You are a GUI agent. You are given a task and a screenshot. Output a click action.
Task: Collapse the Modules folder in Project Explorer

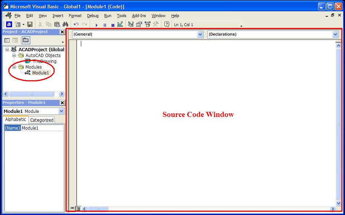point(14,67)
